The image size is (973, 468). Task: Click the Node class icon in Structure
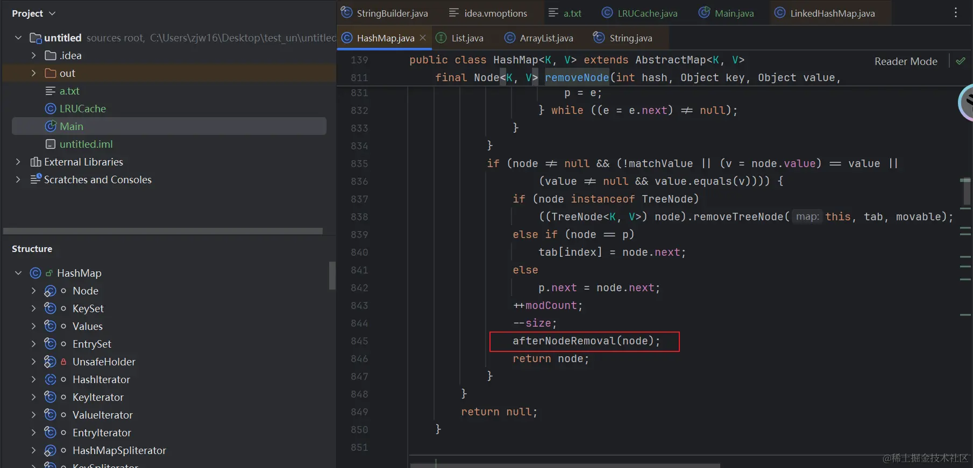pos(50,291)
